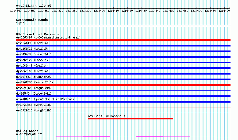Click the blue nsv527883 variant bar

pos(123,79)
